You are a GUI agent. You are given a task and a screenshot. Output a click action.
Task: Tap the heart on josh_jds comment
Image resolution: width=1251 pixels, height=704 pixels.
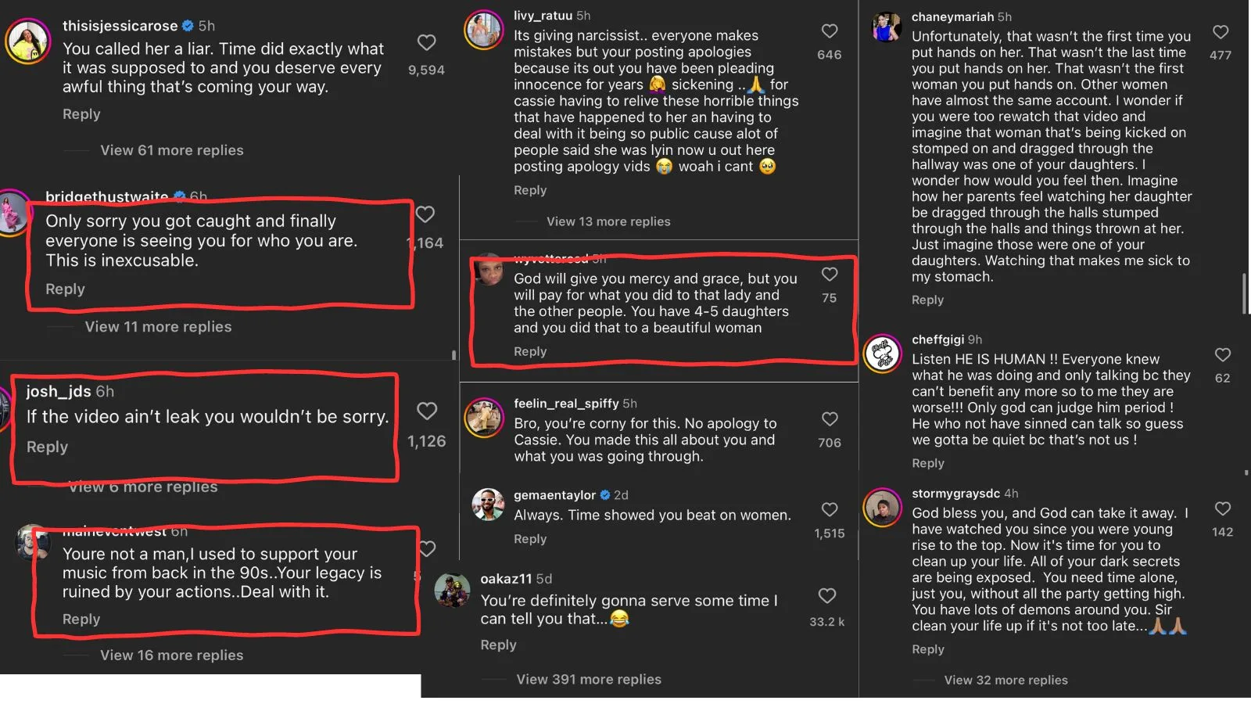point(427,411)
